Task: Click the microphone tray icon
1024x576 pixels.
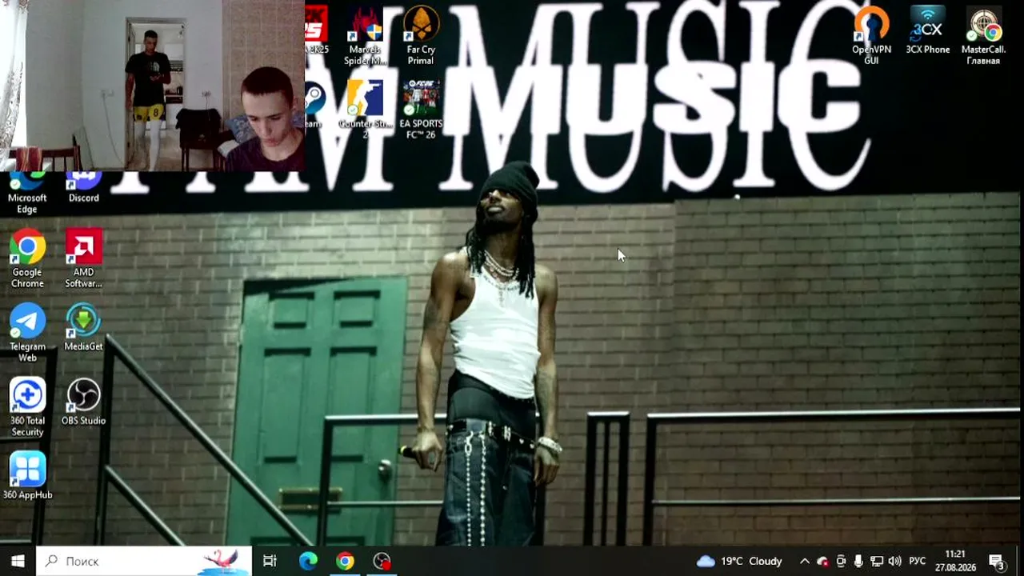Action: [858, 561]
